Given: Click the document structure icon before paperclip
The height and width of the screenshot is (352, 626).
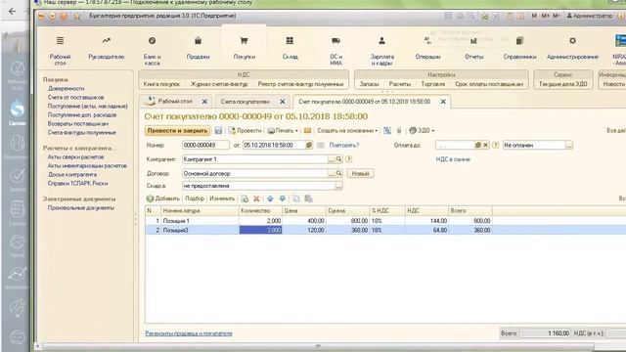Looking at the screenshot, I should coord(387,130).
